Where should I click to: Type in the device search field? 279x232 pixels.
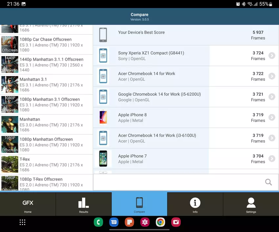[177, 182]
